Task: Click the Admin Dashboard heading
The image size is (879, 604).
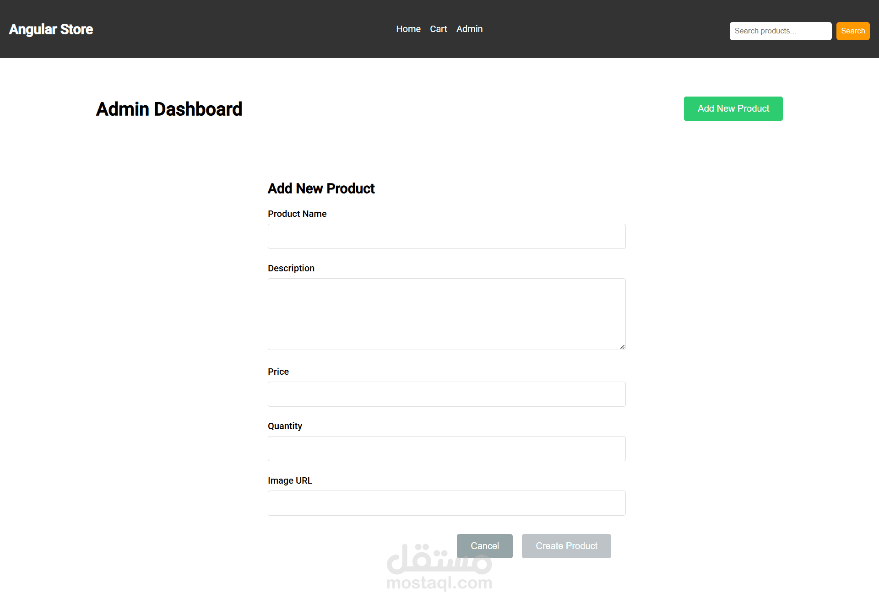Action: pos(169,109)
